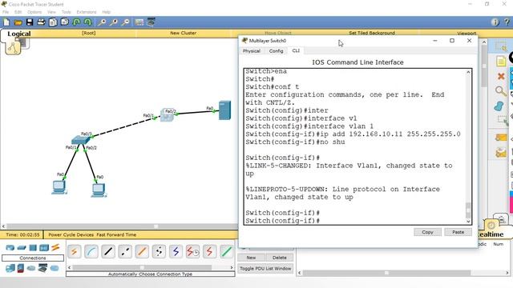Image resolution: width=513 pixels, height=288 pixels.
Task: Click the Zoom Reset magnifier icon
Action: click(x=114, y=22)
